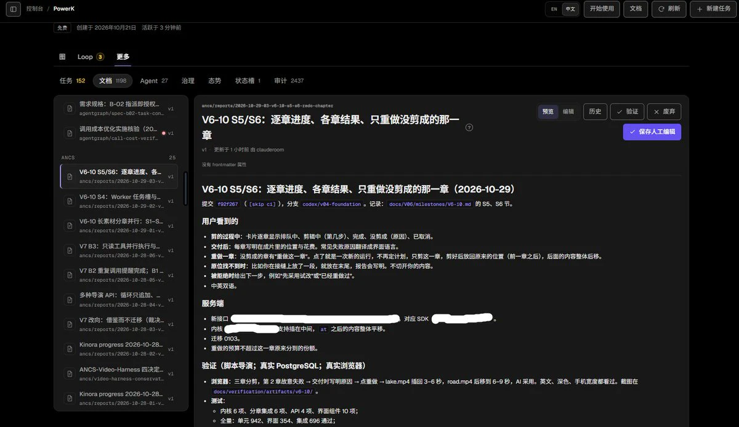Switch to the 态势 sub-tab
Screen dimensions: 739x427
[x=214, y=81]
